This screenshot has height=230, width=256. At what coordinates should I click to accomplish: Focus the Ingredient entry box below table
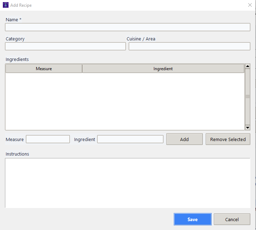coord(130,139)
